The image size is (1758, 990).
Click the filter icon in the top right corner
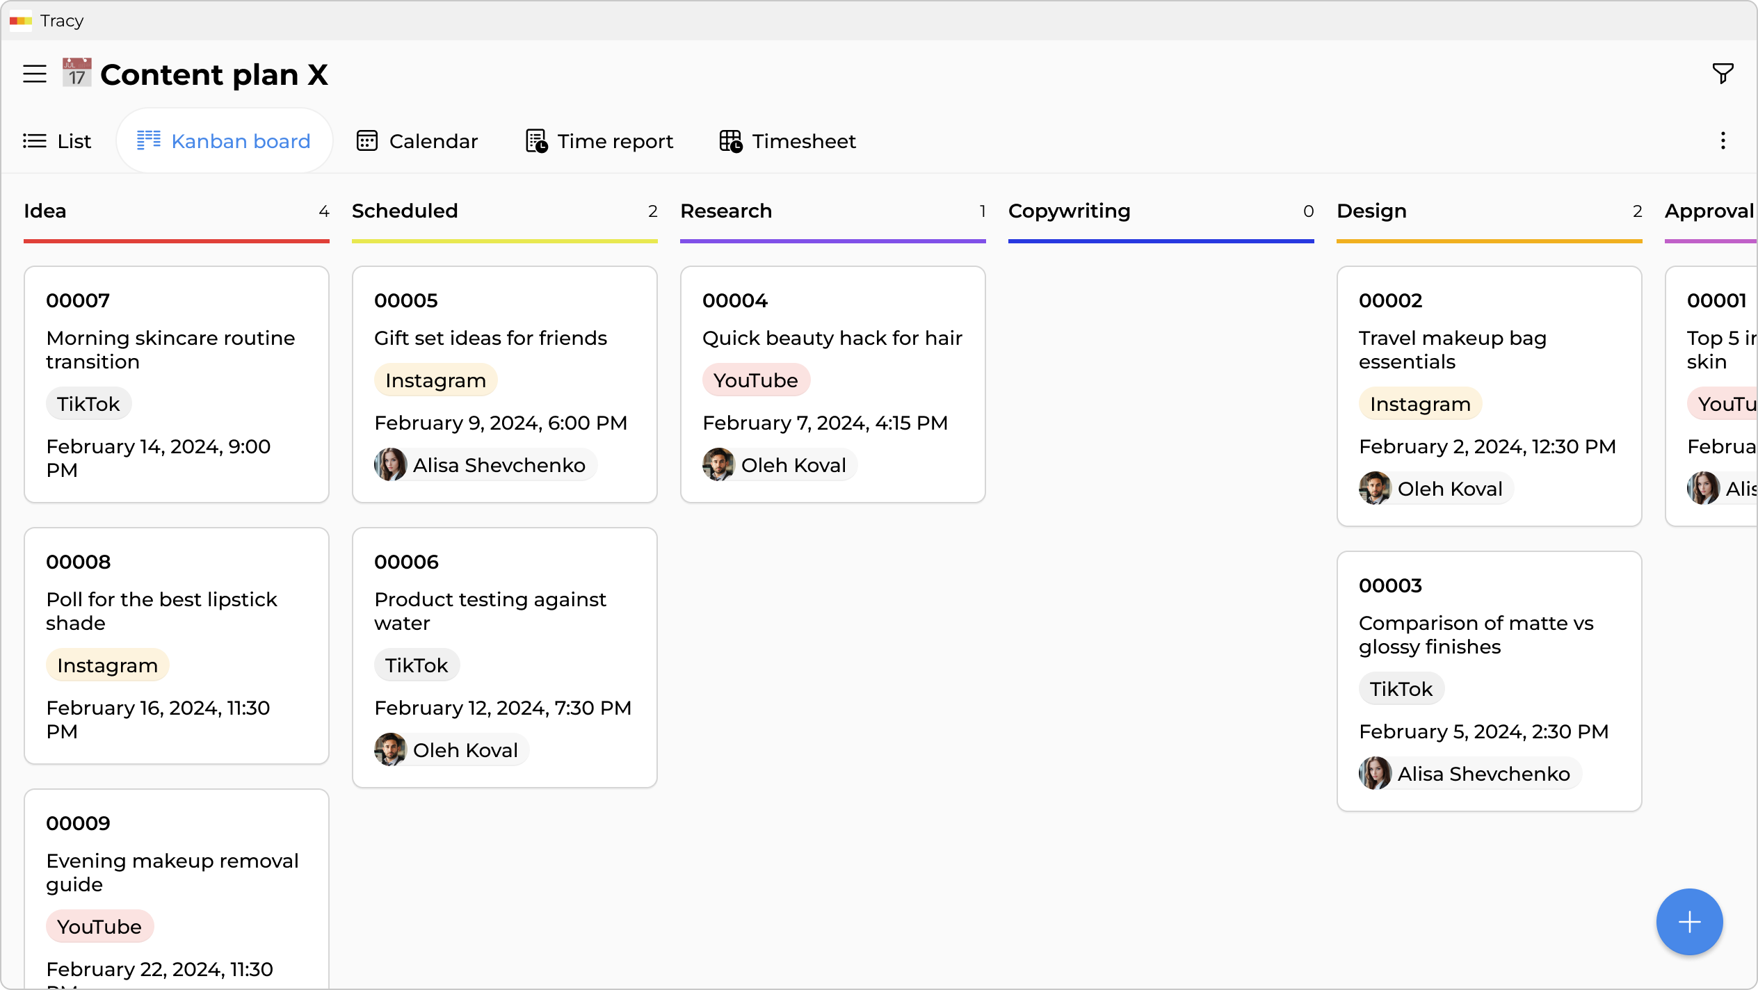[x=1722, y=73]
